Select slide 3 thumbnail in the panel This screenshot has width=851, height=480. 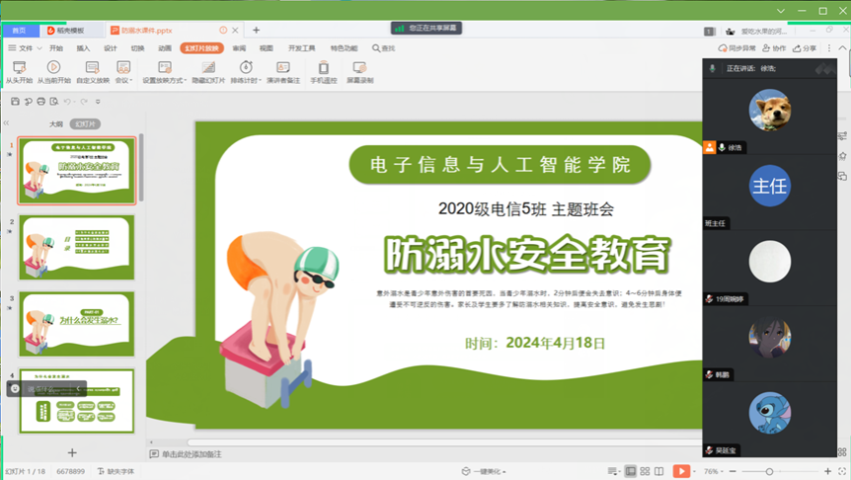click(x=77, y=324)
